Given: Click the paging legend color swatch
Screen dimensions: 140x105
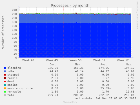Looking at the screenshot, I should pos(5,85).
